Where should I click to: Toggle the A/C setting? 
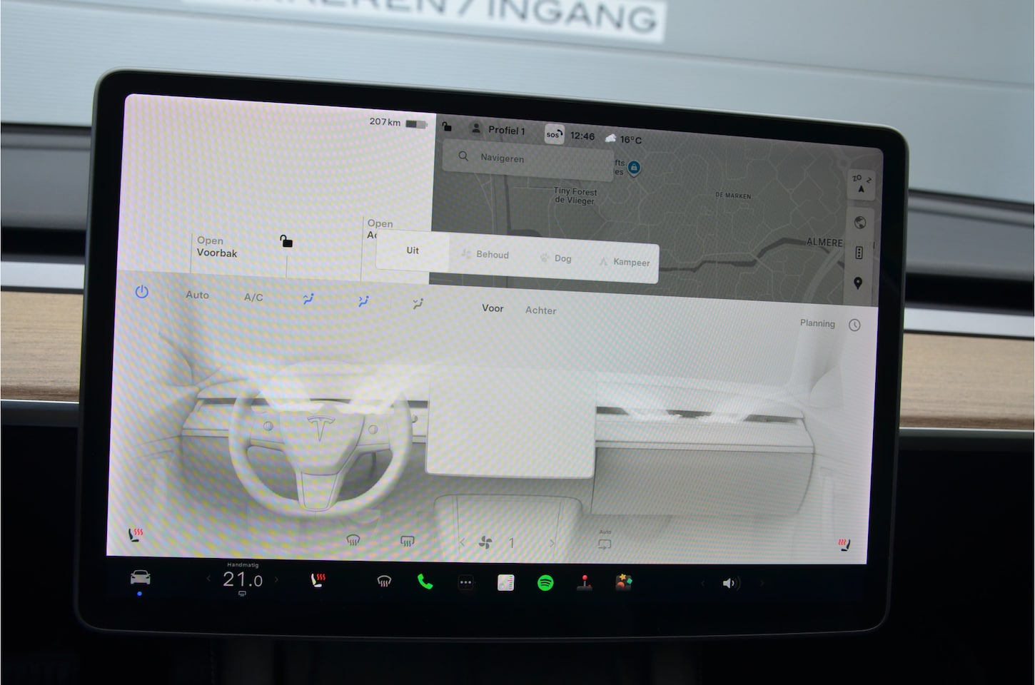click(253, 298)
